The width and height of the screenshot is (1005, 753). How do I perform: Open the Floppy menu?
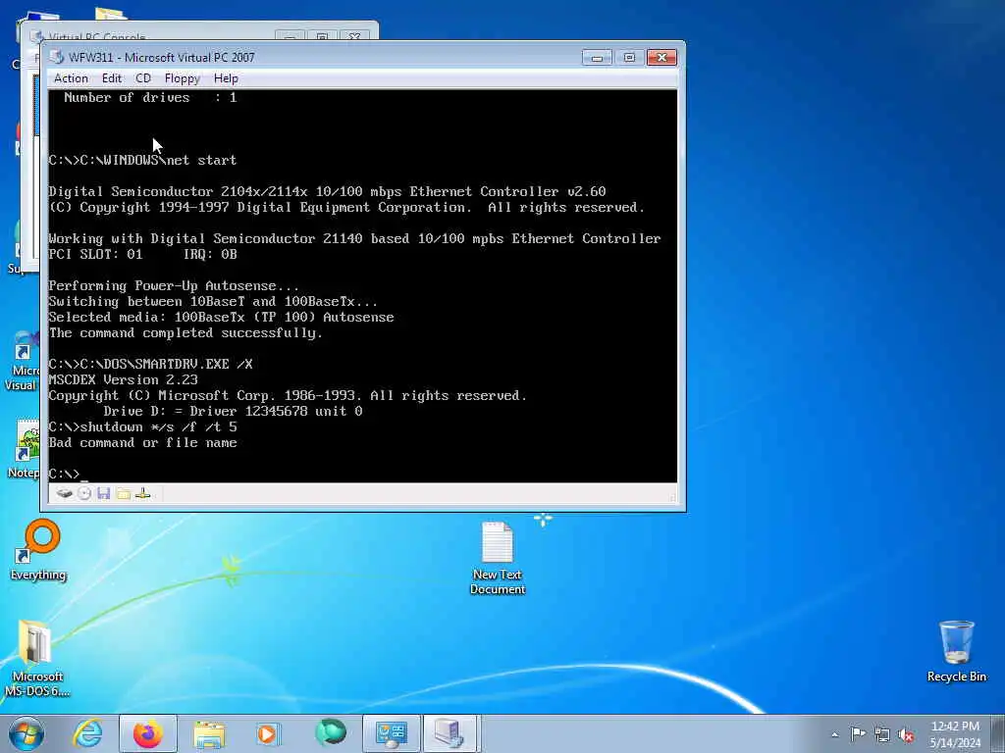click(182, 78)
